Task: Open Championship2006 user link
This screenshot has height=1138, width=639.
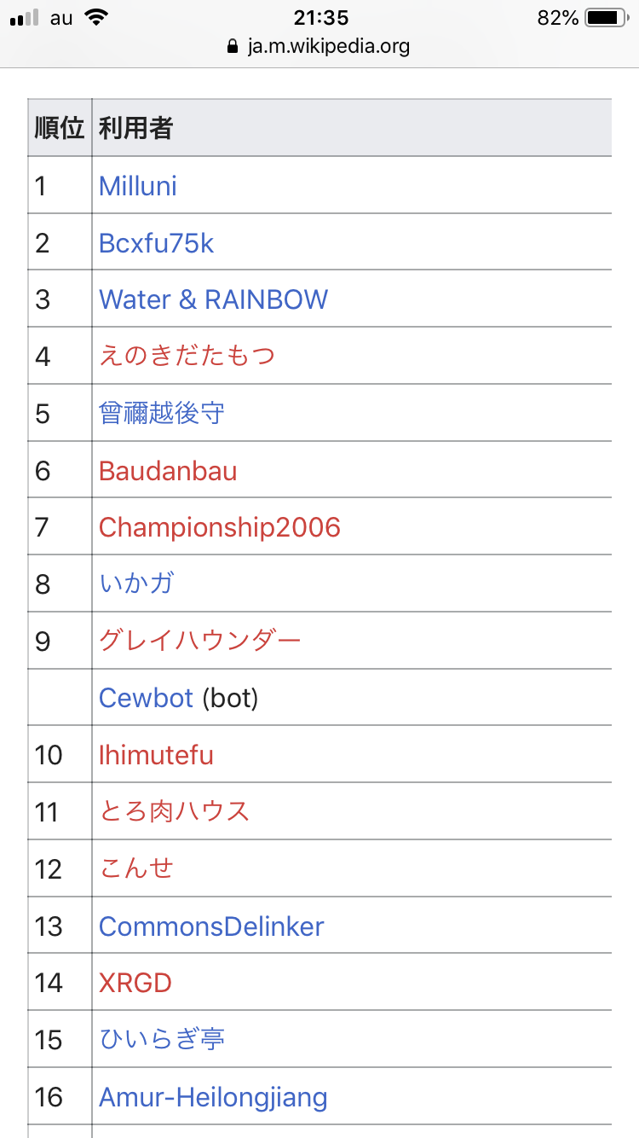Action: coord(220,527)
